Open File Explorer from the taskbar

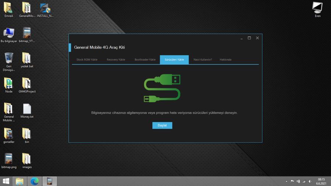[19, 181]
